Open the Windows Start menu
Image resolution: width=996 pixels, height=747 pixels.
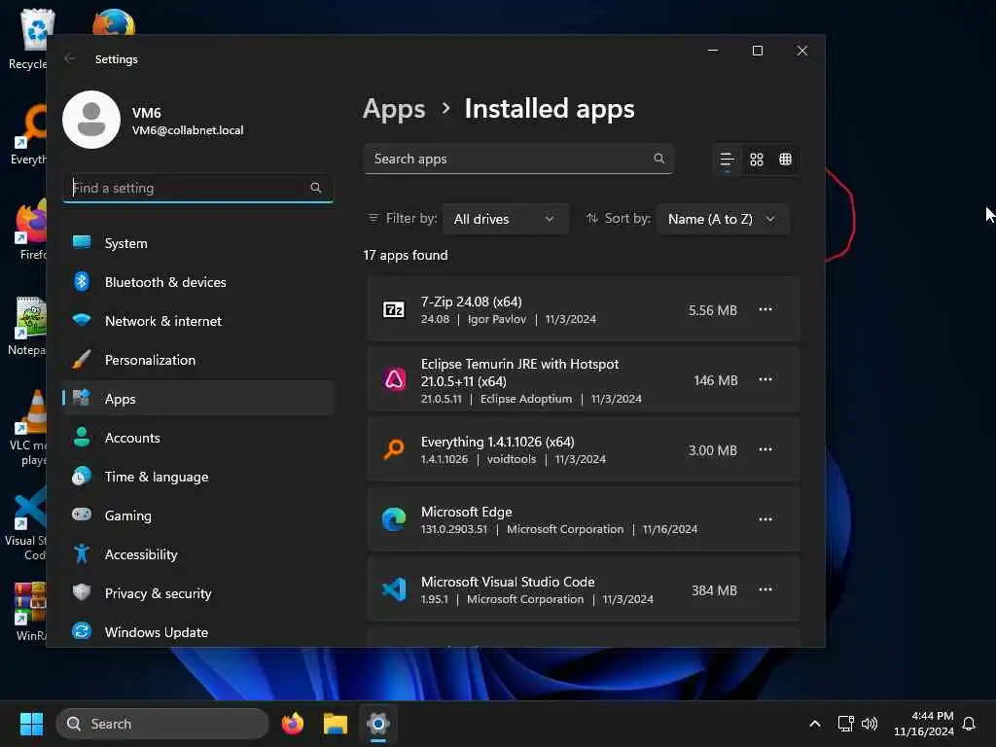(31, 724)
